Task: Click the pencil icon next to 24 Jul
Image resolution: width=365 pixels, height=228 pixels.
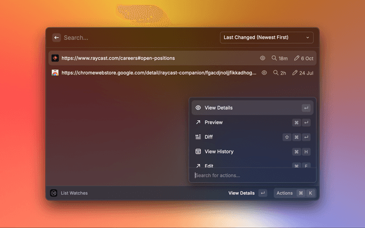Action: pos(295,73)
